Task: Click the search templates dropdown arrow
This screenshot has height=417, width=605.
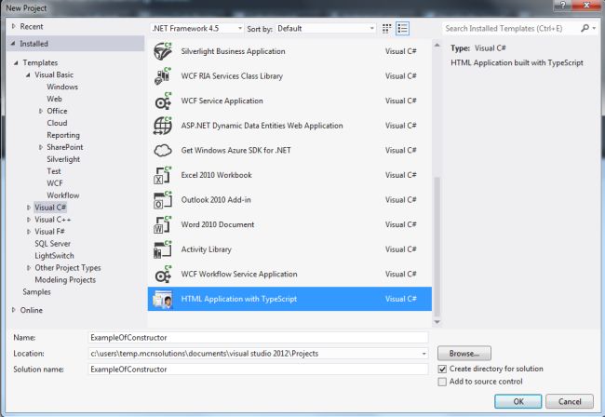Action: [x=594, y=28]
